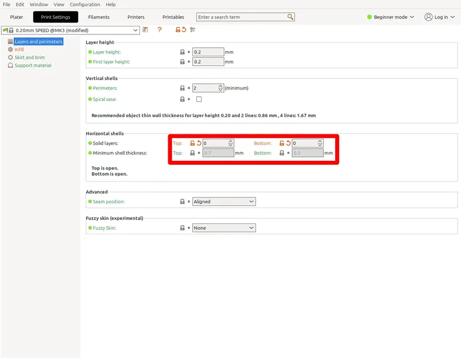461x359 pixels.
Task: Open the Window menu
Action: pos(39,5)
